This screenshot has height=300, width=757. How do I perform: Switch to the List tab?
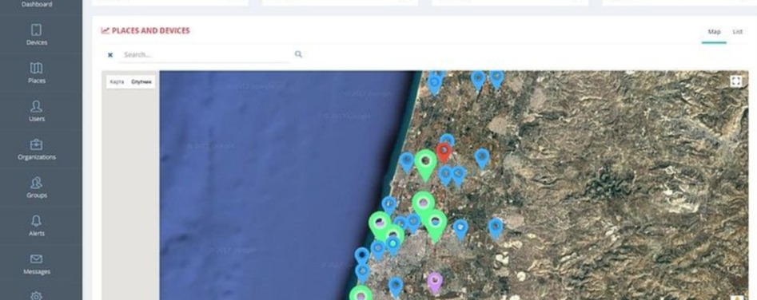[x=737, y=32]
